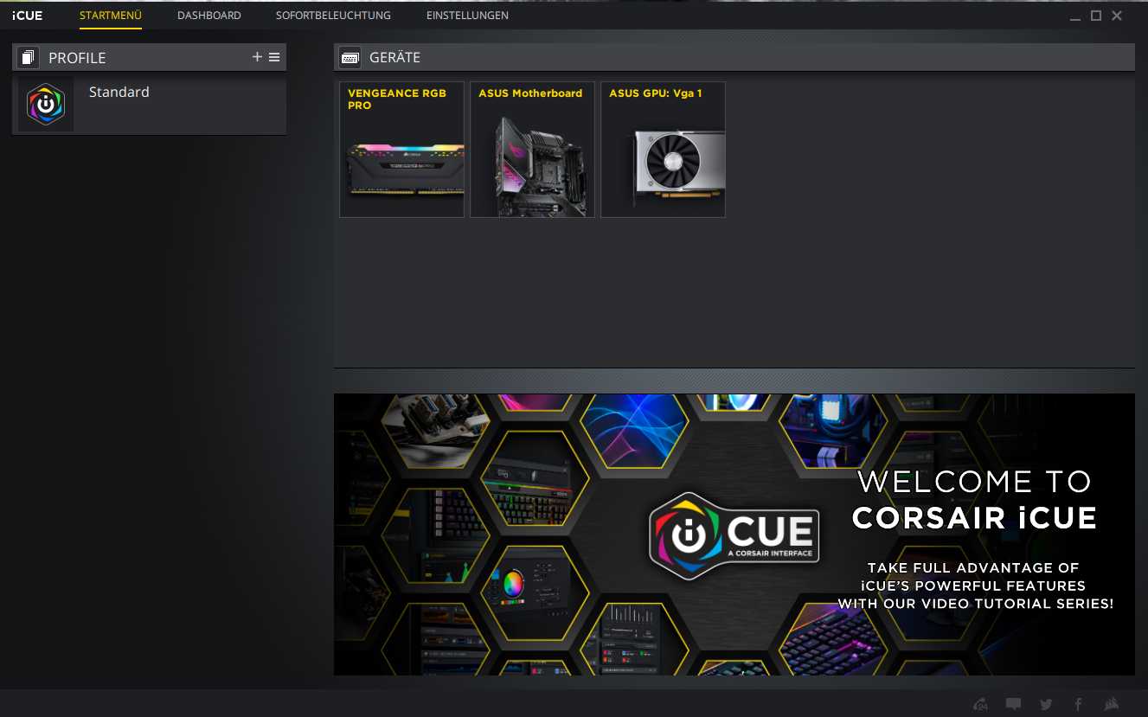Open the ASUS GPU: Vga 1 tile
The width and height of the screenshot is (1148, 717).
663,150
